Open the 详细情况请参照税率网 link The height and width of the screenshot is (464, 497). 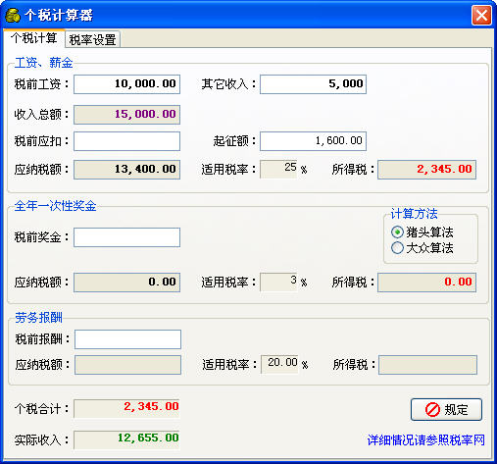(x=426, y=440)
